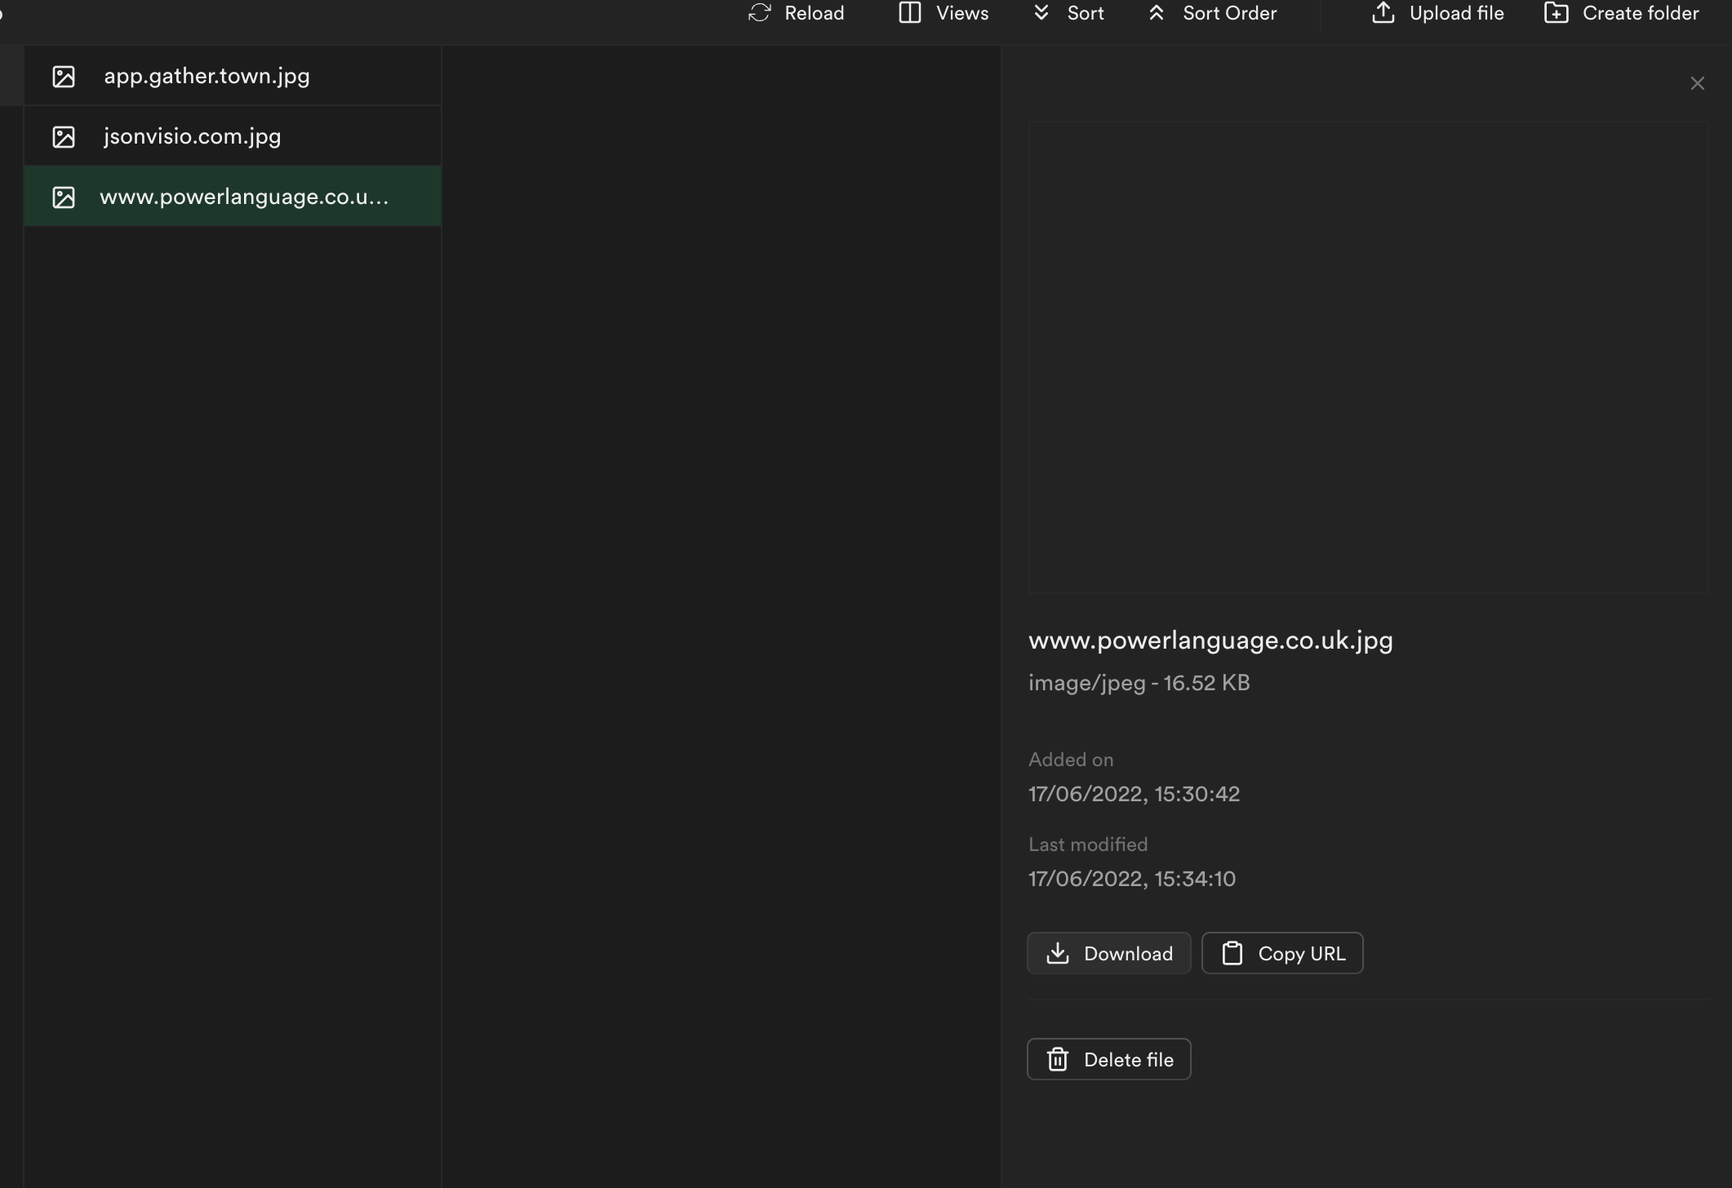Image resolution: width=1732 pixels, height=1188 pixels.
Task: Copy the URL of the selected image
Action: [x=1281, y=953]
